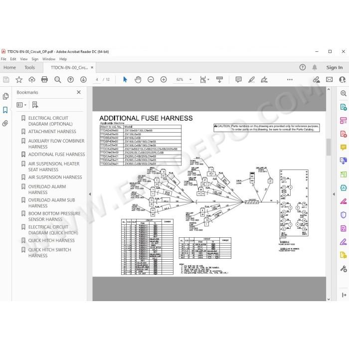The width and height of the screenshot is (349, 349).
Task: Switch to the Tools tab
Action: point(29,67)
